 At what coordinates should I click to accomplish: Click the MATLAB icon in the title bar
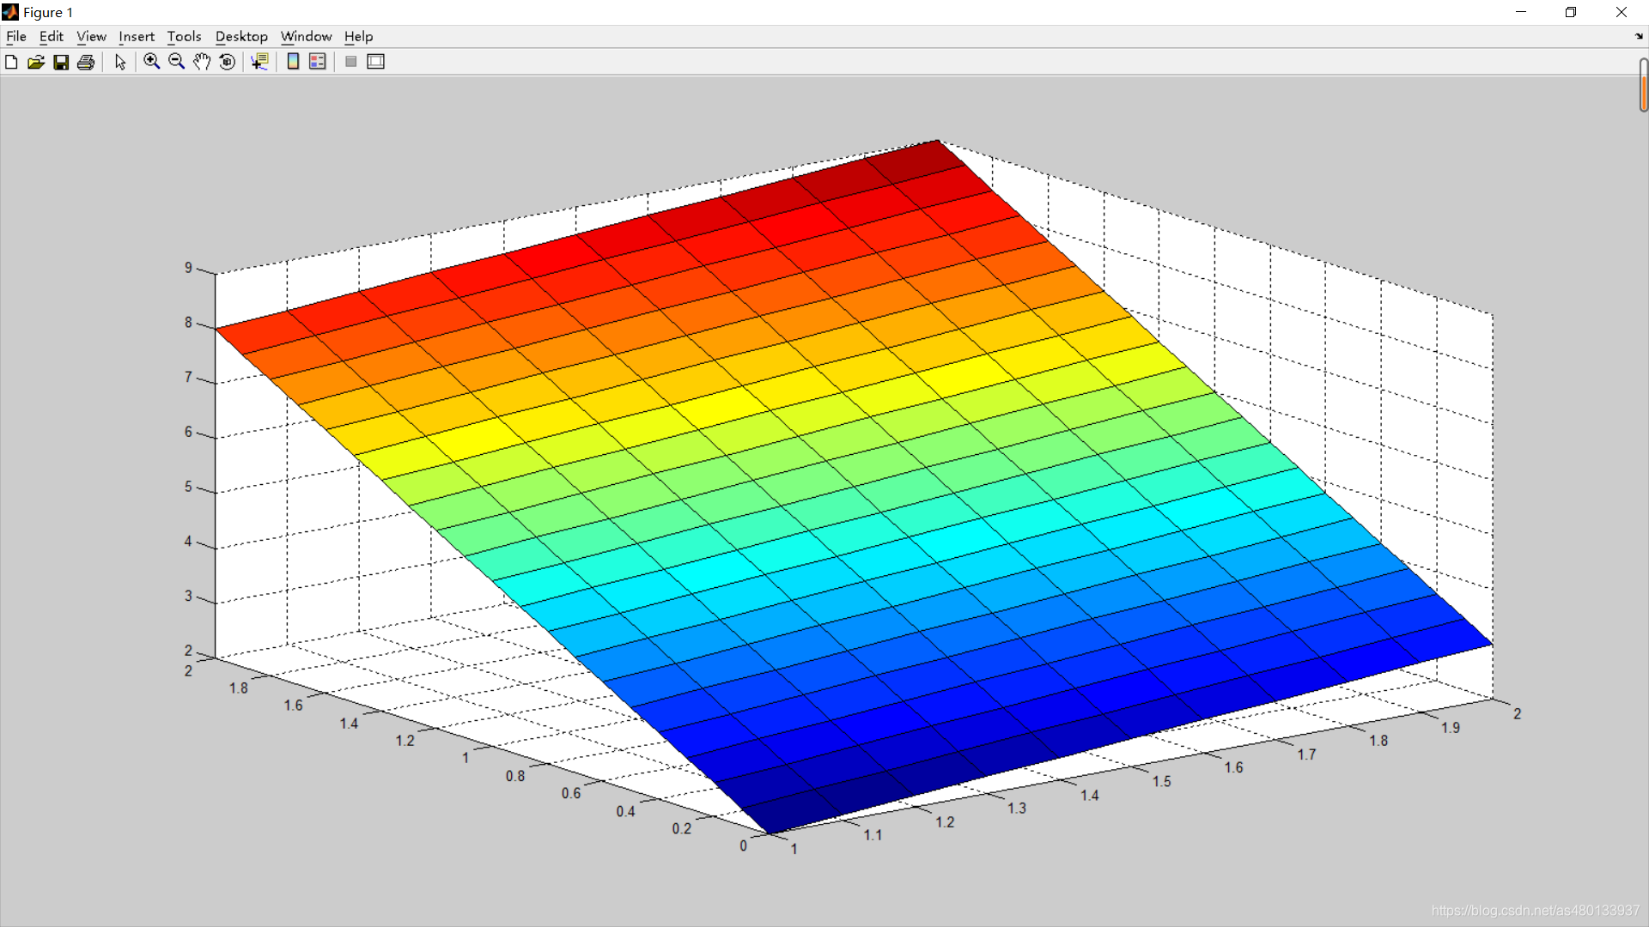[10, 12]
